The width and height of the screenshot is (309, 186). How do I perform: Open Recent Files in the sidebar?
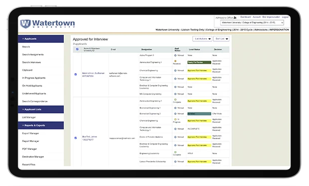pos(28,165)
